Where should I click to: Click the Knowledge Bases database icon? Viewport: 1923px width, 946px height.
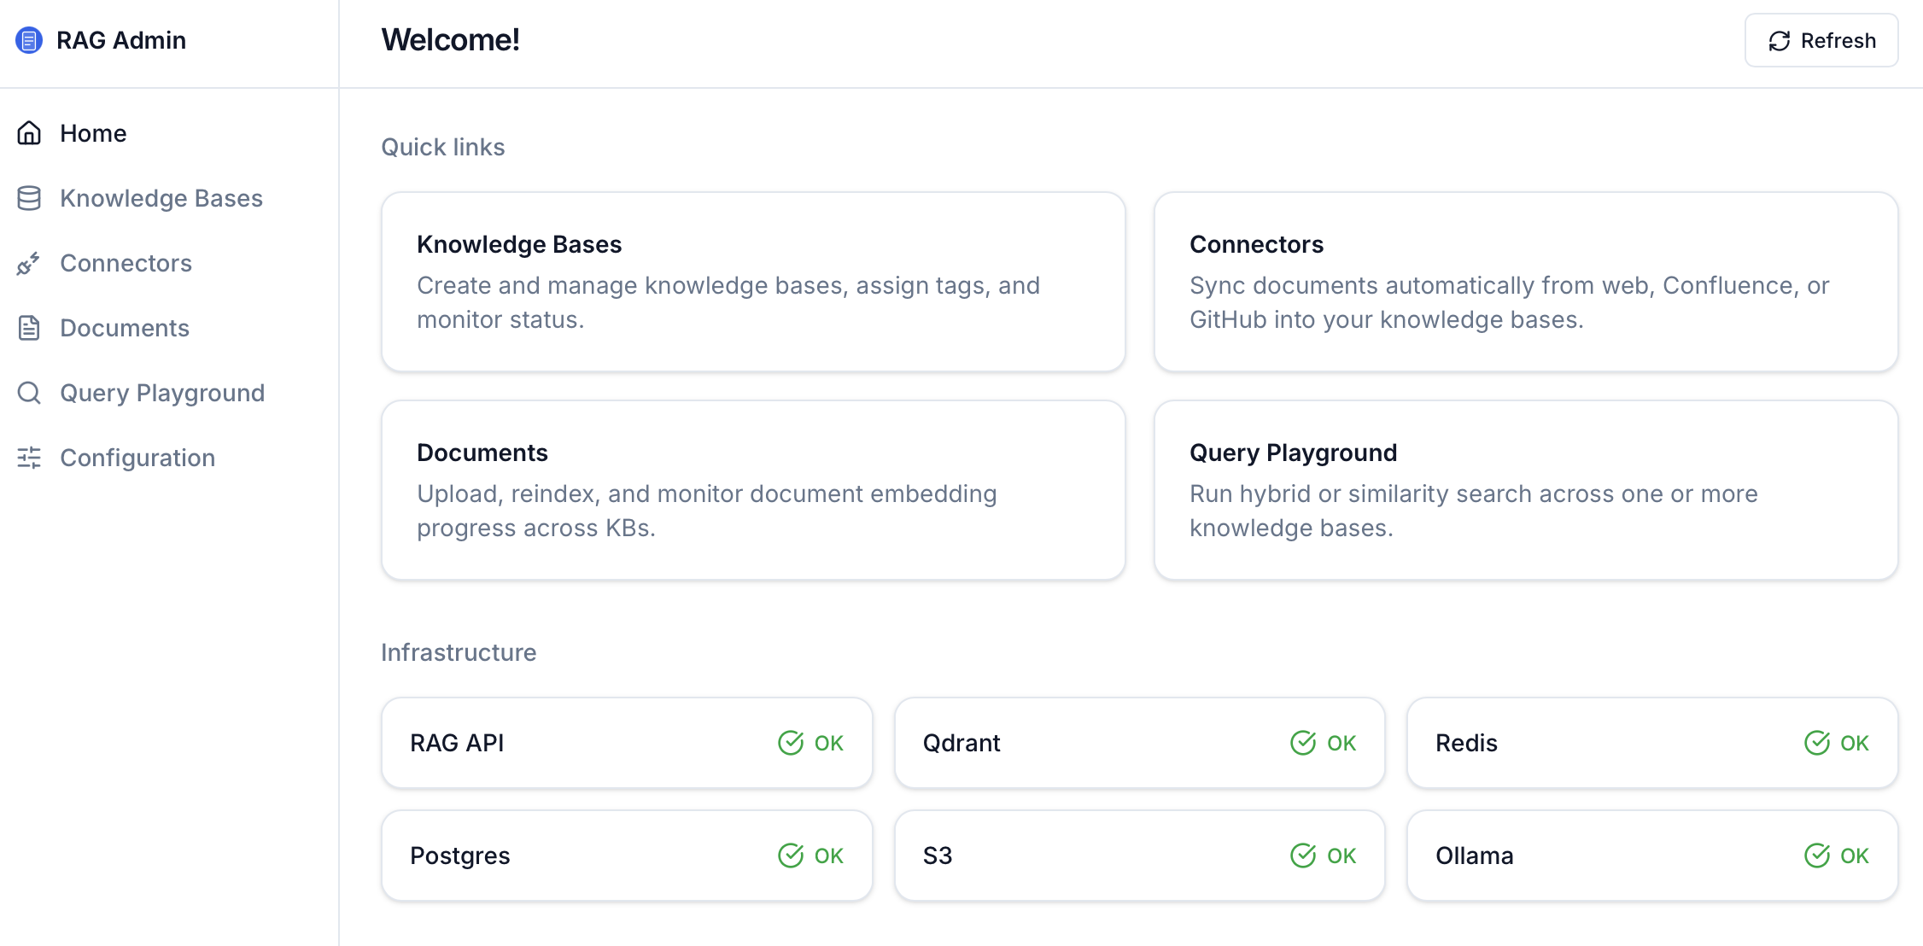click(29, 198)
